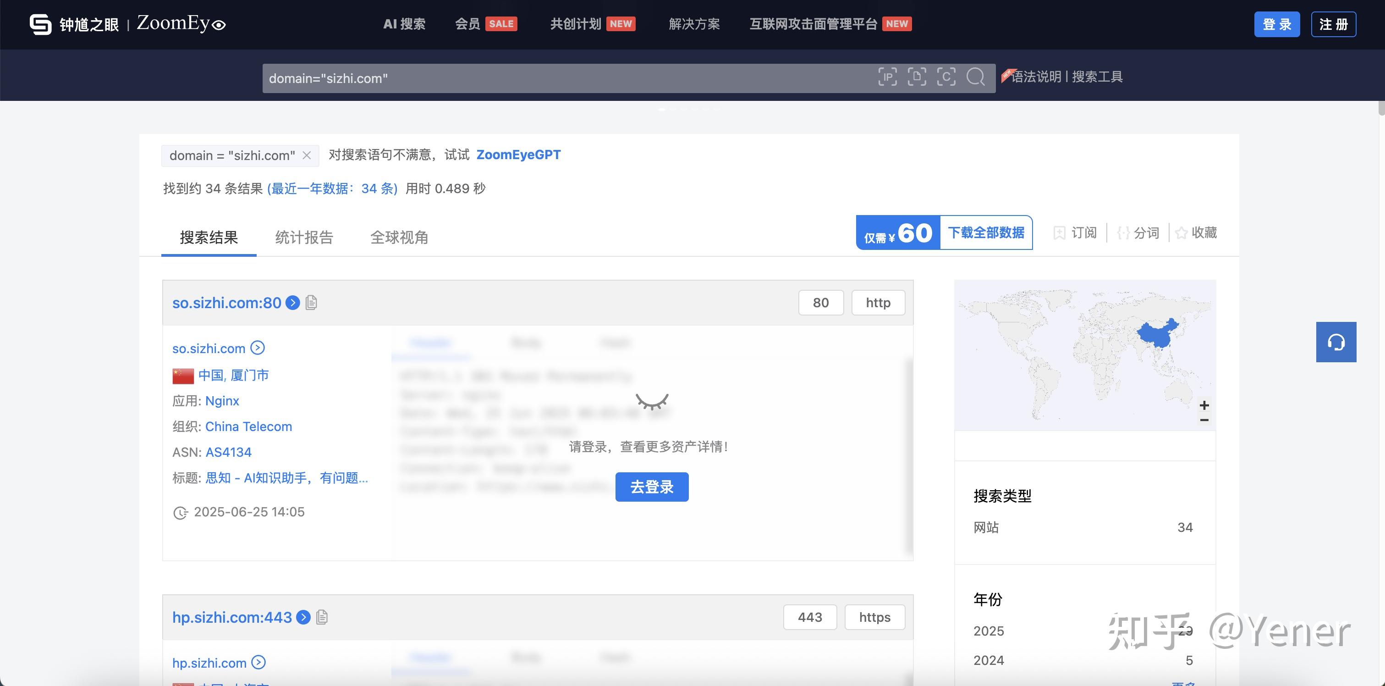
Task: Expand details for so.sizhi.com:80 via arrow
Action: click(x=292, y=303)
